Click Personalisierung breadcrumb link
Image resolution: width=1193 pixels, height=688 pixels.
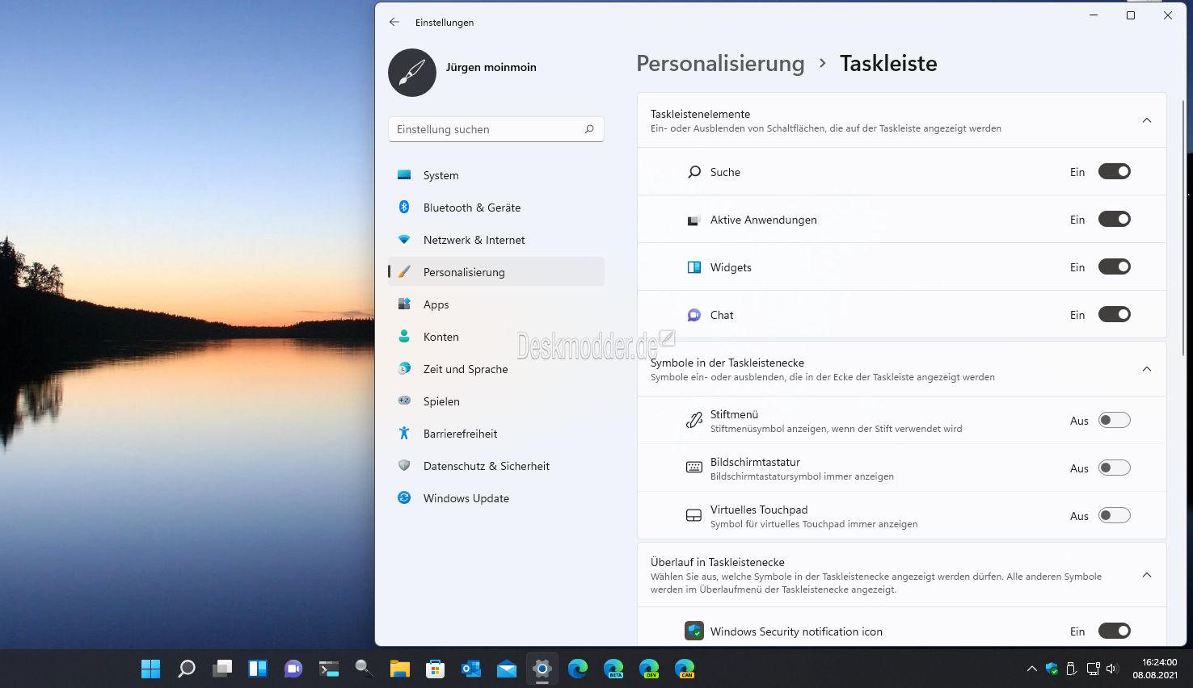(720, 63)
